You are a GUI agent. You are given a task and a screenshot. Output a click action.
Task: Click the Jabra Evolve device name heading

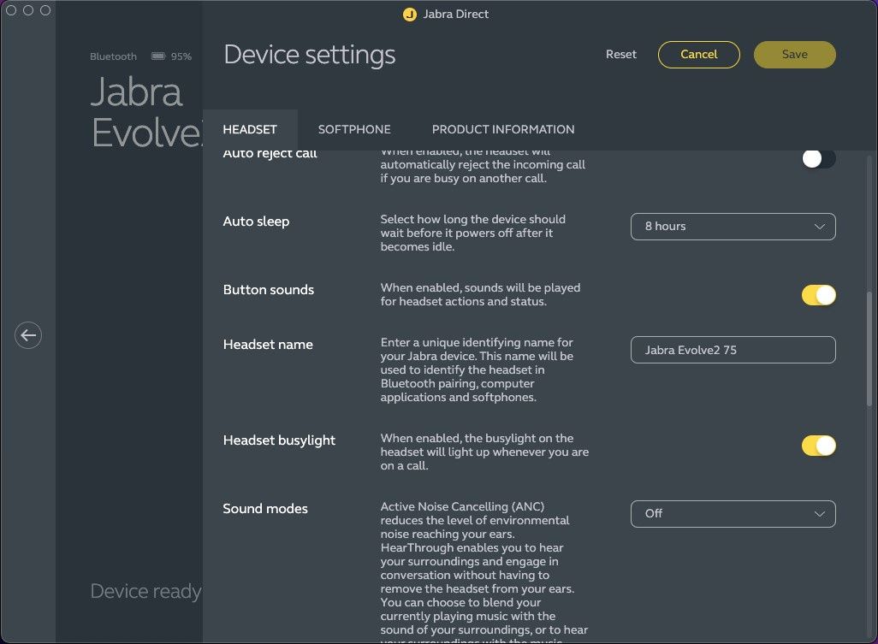tap(146, 112)
